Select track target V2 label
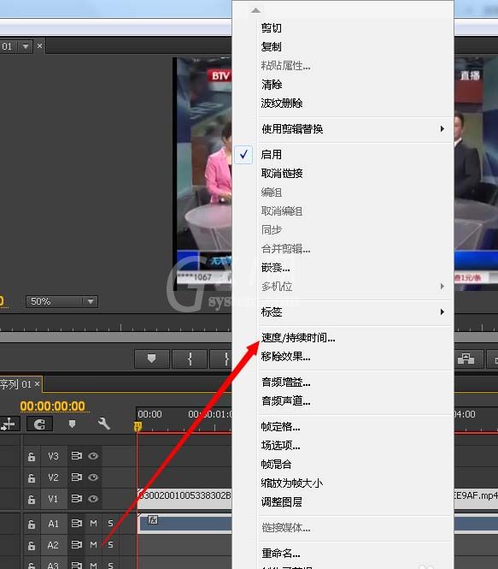Viewport: 498px width, 569px height. coord(53,477)
